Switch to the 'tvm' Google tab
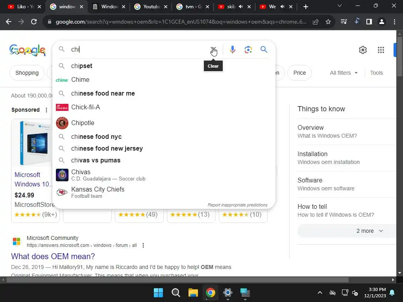 (x=193, y=7)
